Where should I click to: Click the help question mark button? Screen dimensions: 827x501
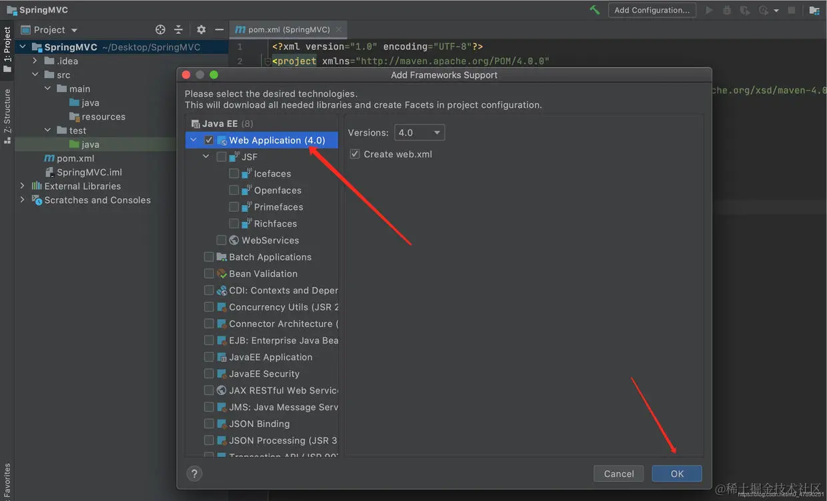click(x=194, y=474)
